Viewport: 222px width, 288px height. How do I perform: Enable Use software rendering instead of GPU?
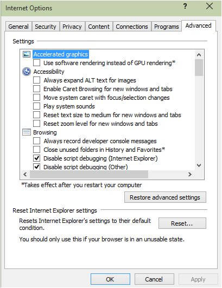36,63
